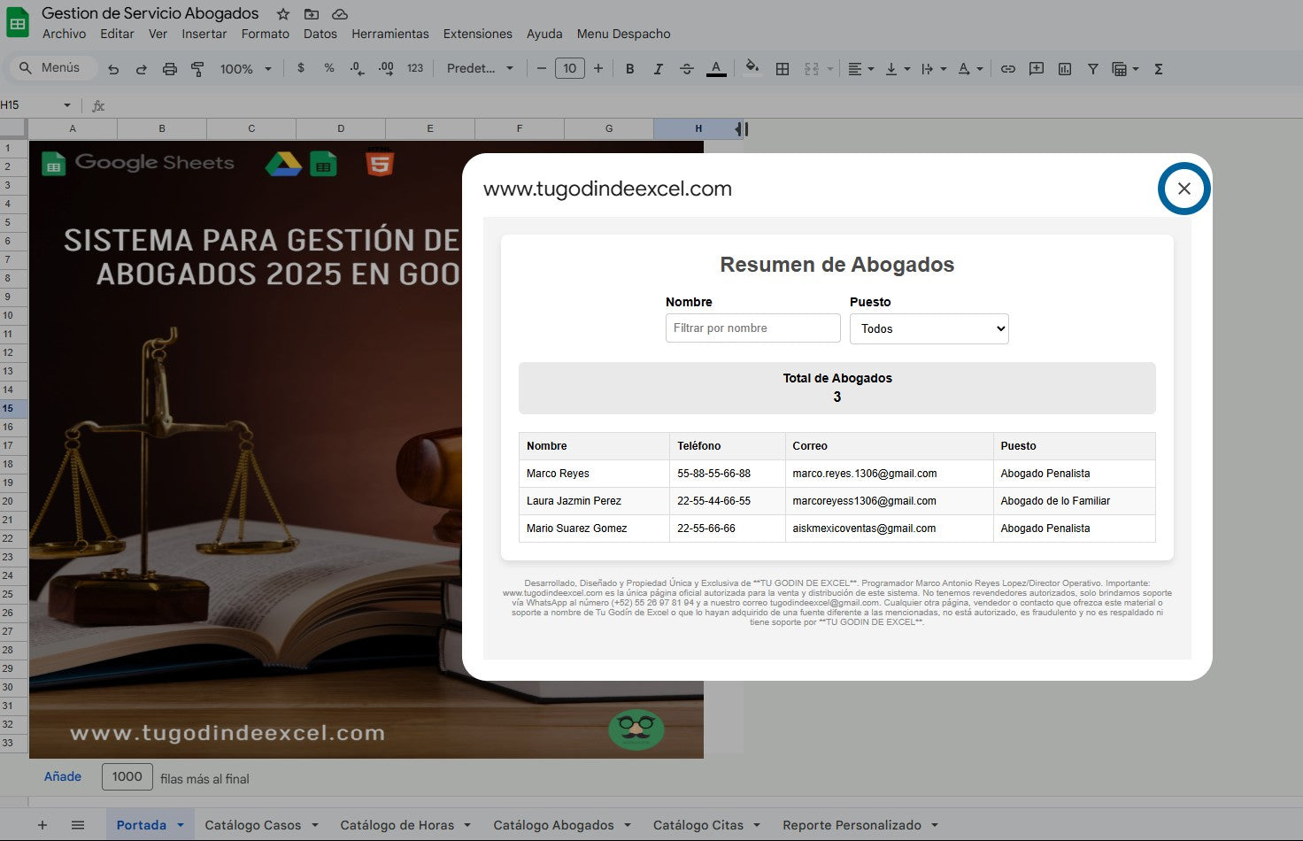Close the Resumen de Abogados dialog
Image resolution: width=1303 pixels, height=841 pixels.
[x=1184, y=189]
